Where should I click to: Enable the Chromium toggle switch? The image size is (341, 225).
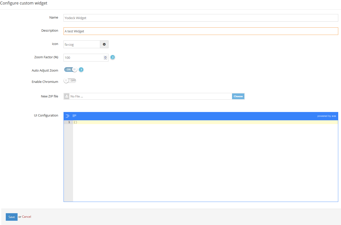(70, 81)
